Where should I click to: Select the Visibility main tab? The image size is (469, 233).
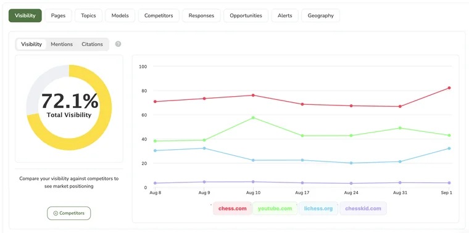tap(25, 15)
